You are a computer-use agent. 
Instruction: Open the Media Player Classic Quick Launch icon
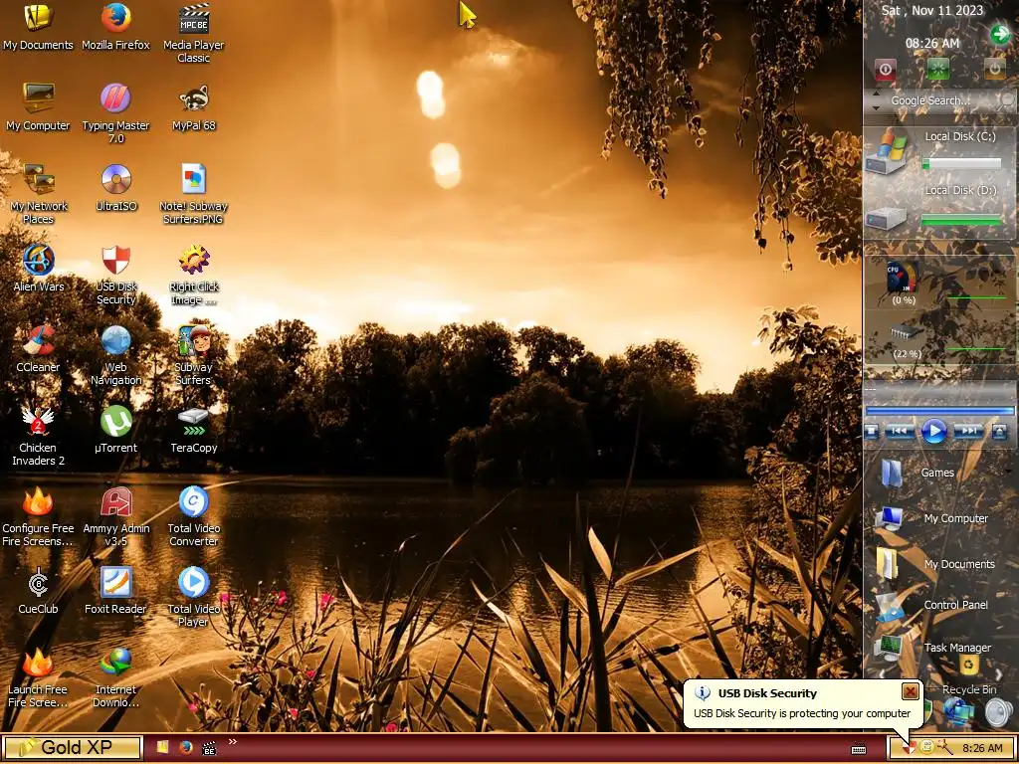tap(209, 748)
